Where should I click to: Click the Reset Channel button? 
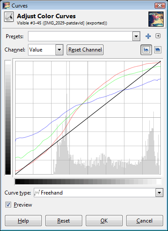(x=85, y=50)
